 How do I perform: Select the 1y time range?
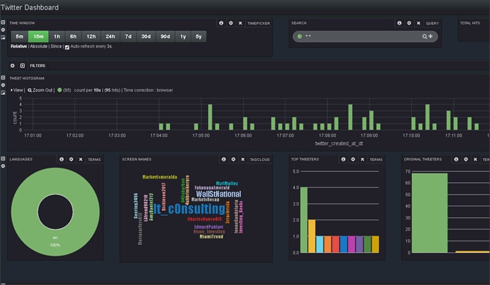[x=183, y=36]
